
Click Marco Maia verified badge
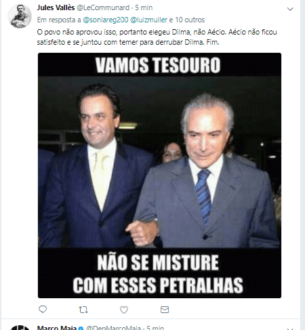81,328
